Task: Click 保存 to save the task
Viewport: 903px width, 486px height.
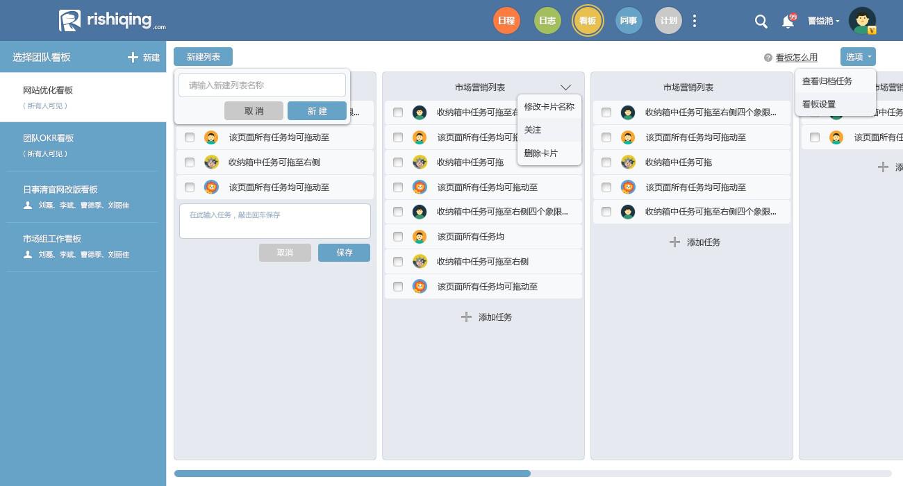Action: coord(344,253)
